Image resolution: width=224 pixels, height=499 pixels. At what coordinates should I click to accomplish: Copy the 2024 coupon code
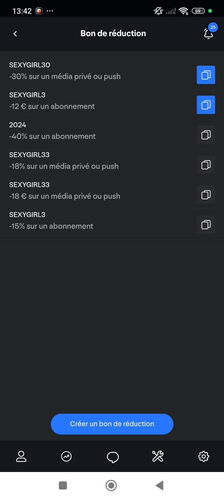point(206,135)
